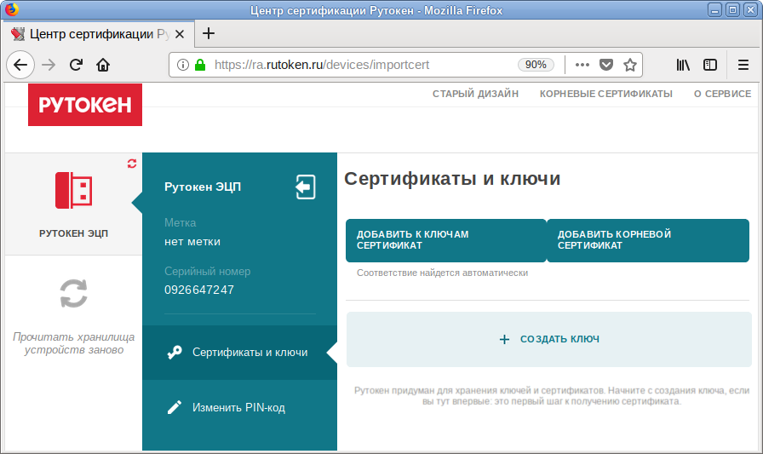The width and height of the screenshot is (763, 454).
Task: Click the green padlock connection icon
Action: [x=199, y=65]
